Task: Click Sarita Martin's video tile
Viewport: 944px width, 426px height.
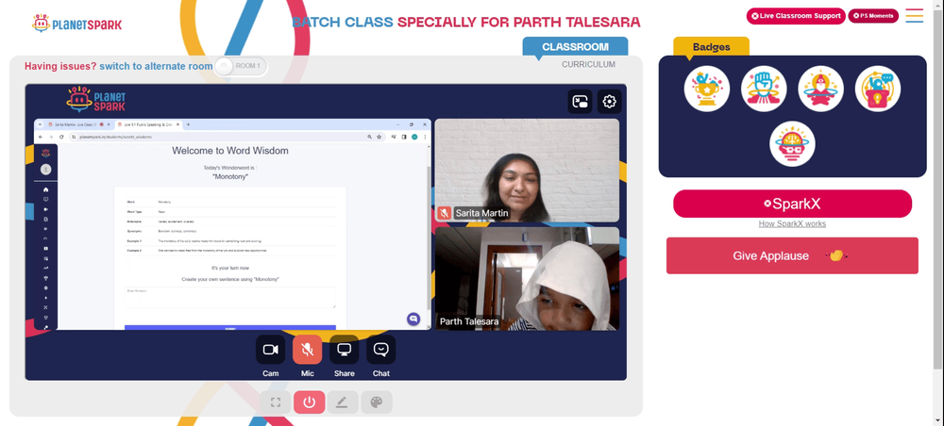Action: [527, 170]
